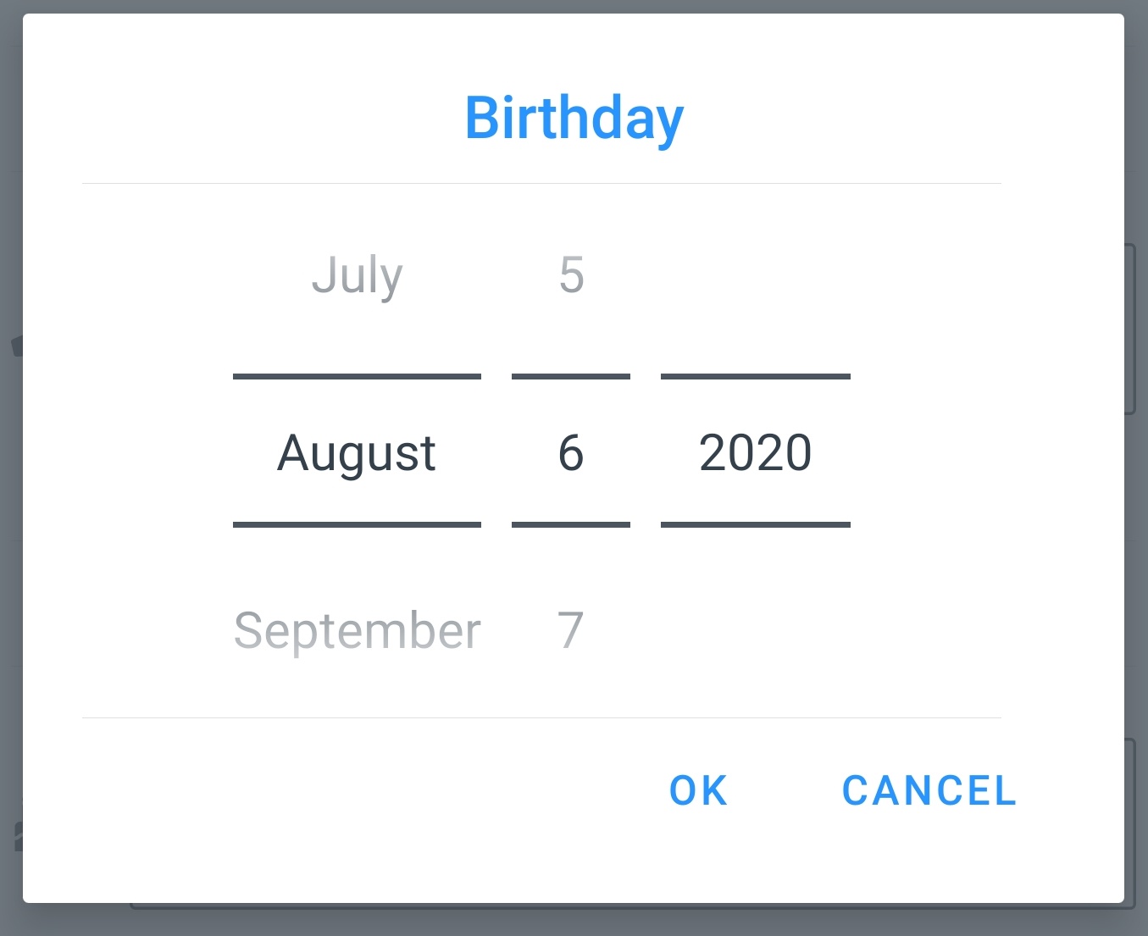Tap below August to scroll month forward

357,629
